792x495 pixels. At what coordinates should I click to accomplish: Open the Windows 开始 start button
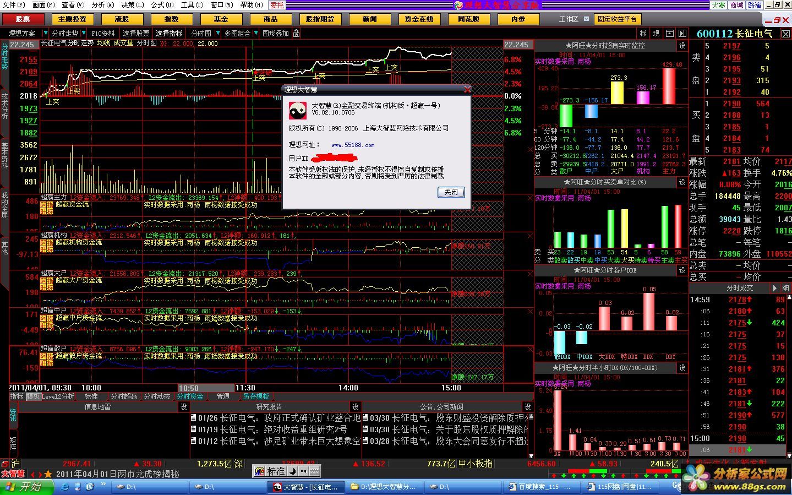pyautogui.click(x=27, y=487)
